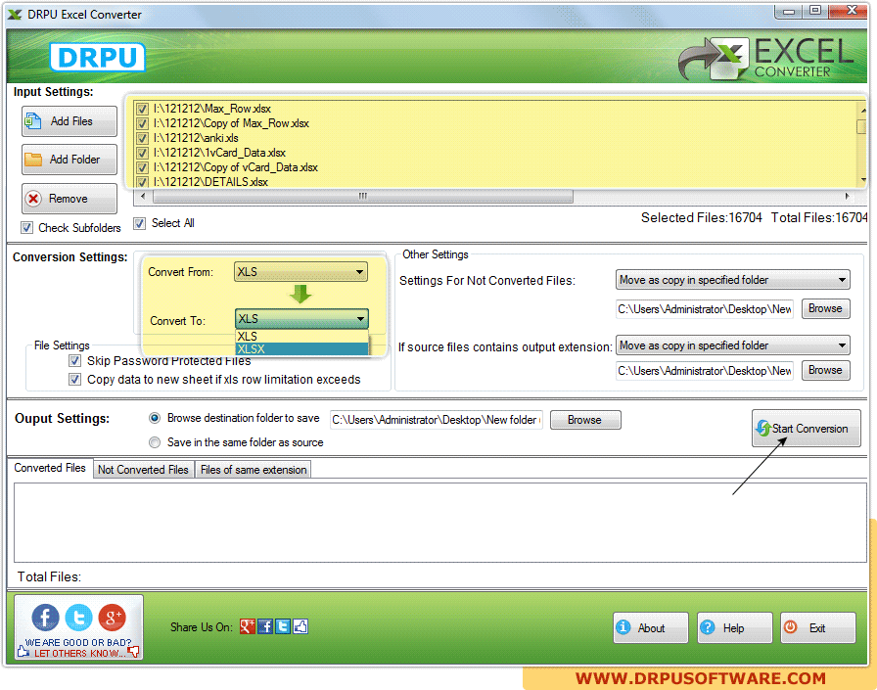Uncheck the file Copy of Max_Row.xlsx
Screen dimensions: 877x690
point(142,123)
